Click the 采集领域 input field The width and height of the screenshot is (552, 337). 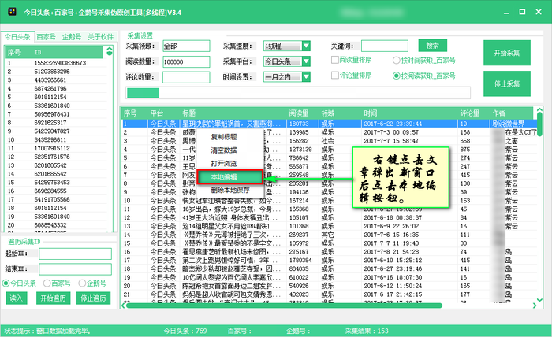pyautogui.click(x=186, y=46)
